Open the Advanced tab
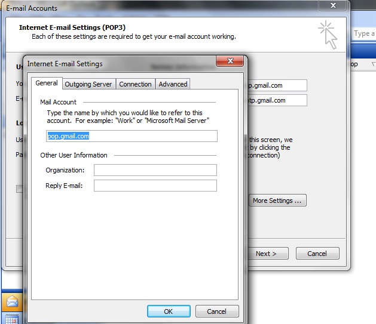 tap(173, 84)
